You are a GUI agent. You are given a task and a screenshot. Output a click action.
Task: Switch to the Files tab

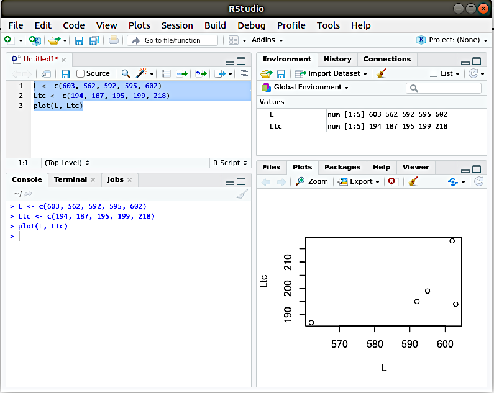[272, 167]
